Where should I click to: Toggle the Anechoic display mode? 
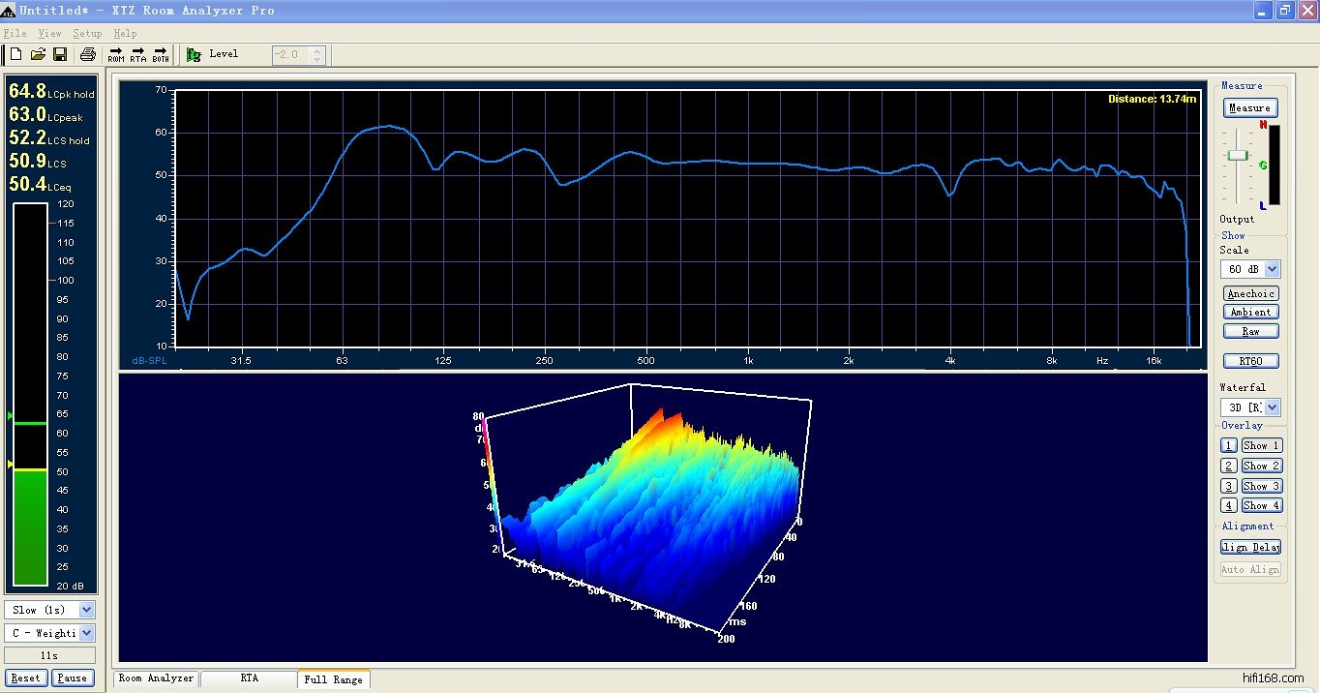pos(1250,293)
